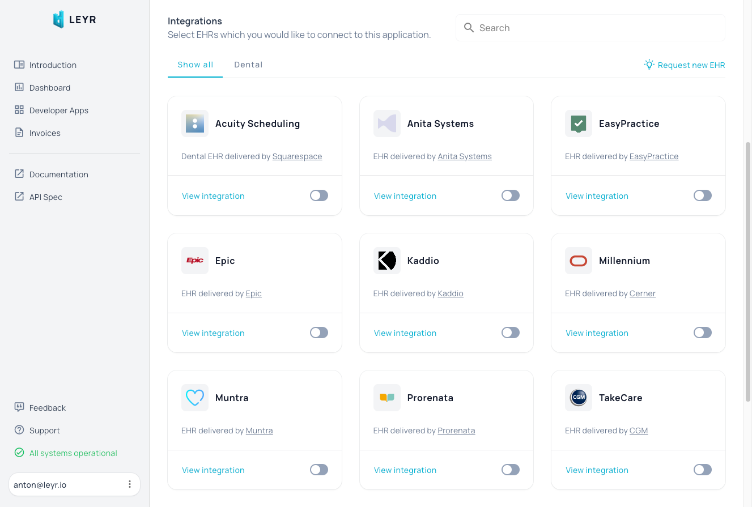The image size is (752, 507).
Task: Switch on the Prorenata toggle
Action: click(x=511, y=470)
